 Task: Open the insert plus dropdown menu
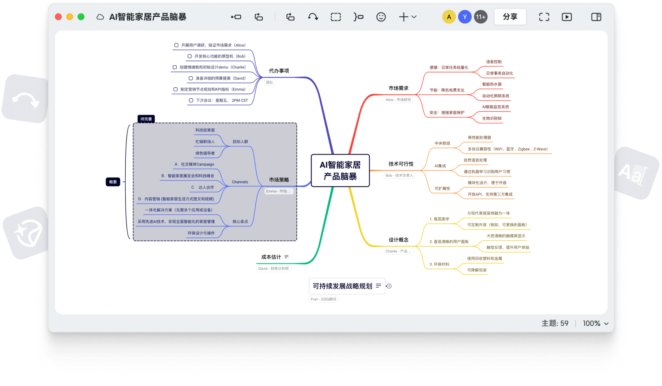pos(407,17)
